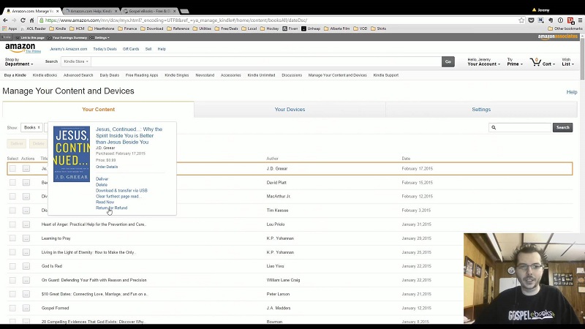Select the Your Content tab
The image size is (585, 329).
tap(98, 109)
